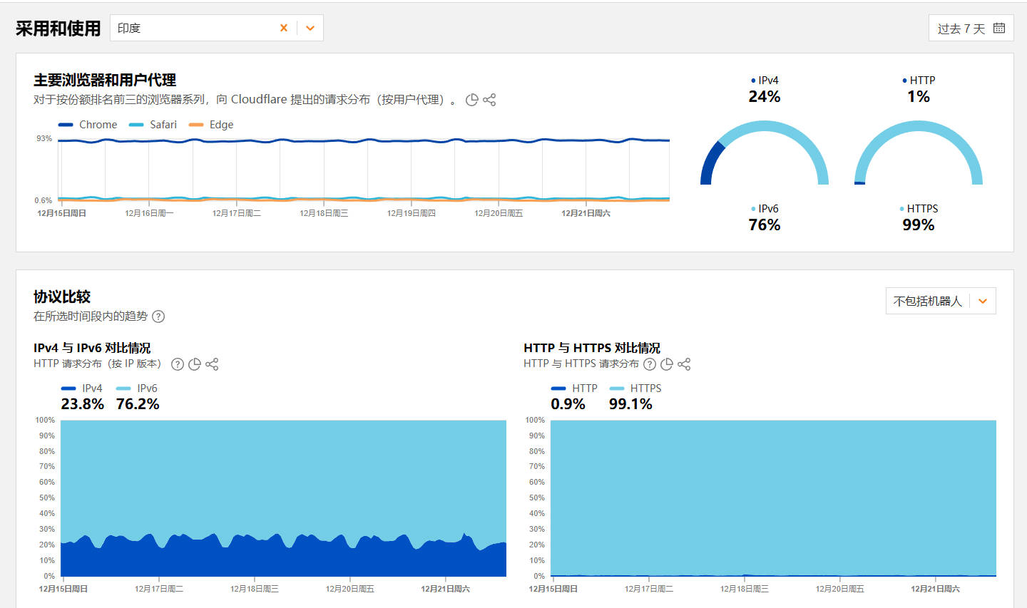Open the location dropdown arrow
Screen dimensions: 1027x608
pos(310,28)
